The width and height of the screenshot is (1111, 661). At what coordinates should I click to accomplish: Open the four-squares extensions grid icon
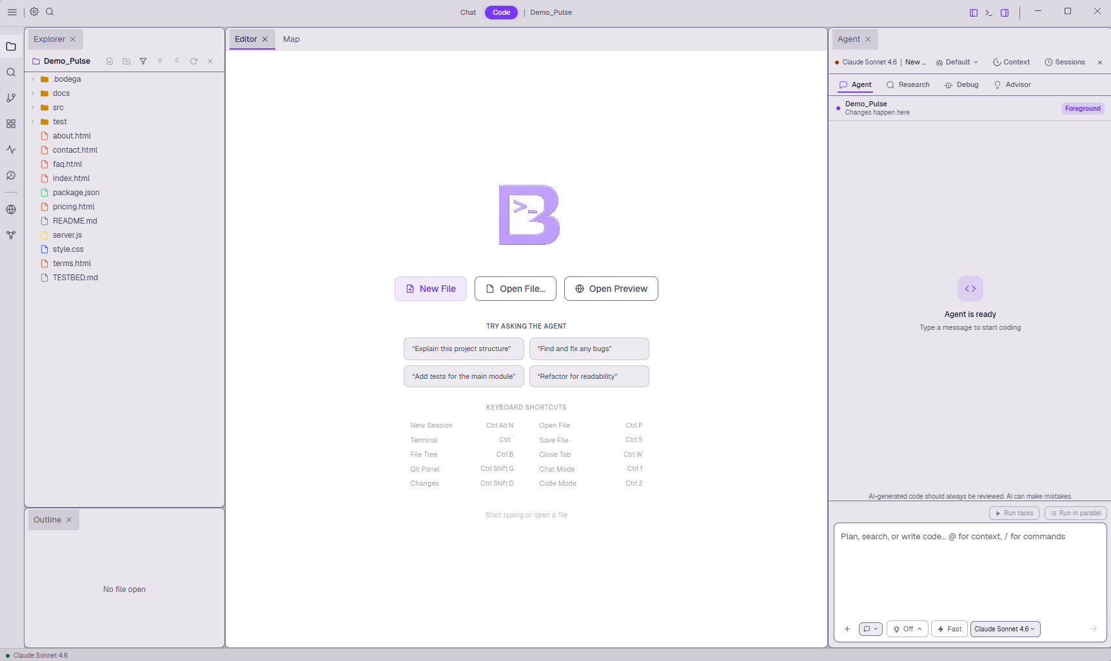pyautogui.click(x=11, y=124)
